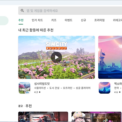Click the 오프라인 tag text
Image resolution: width=122 pixels, height=122 pixels.
pyautogui.click(x=67, y=88)
